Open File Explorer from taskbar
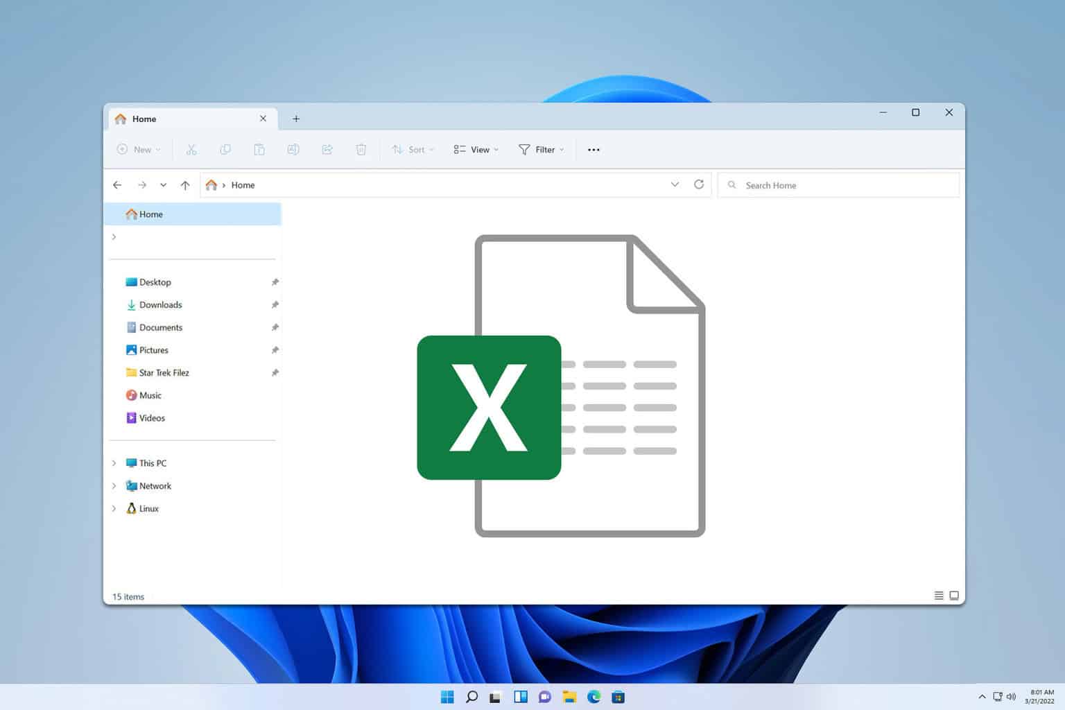 point(569,697)
